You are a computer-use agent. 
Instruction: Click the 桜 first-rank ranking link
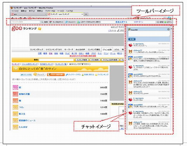point(20,87)
